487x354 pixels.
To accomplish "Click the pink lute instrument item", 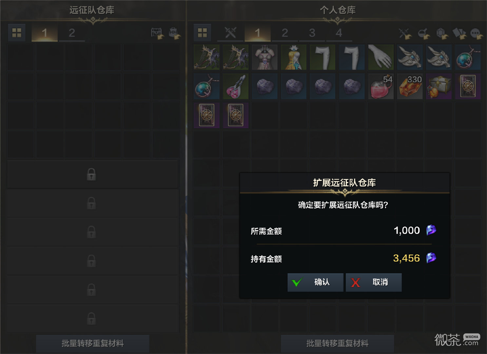I will tap(236, 87).
